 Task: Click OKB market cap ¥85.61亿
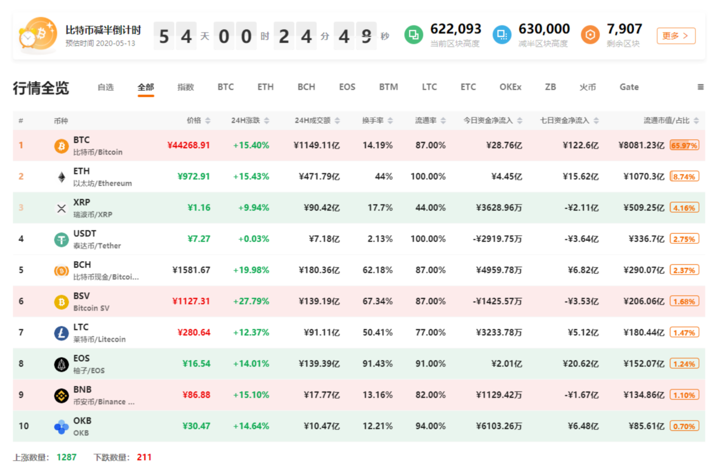646,426
